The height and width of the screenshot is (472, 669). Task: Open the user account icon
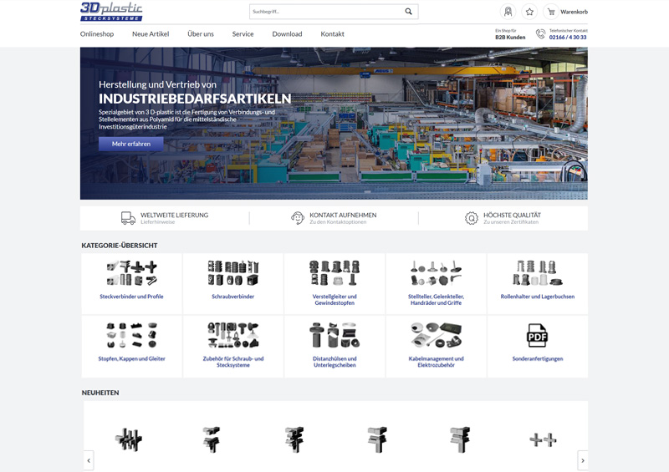pos(508,12)
